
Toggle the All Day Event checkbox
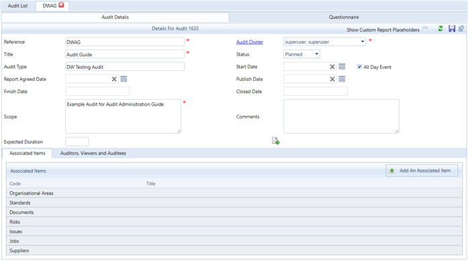coord(359,67)
